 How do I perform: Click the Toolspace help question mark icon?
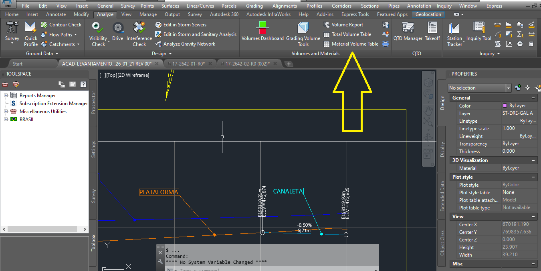[x=83, y=84]
